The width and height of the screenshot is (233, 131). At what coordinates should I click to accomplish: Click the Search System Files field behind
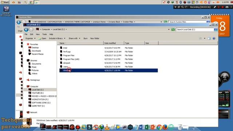[x=187, y=22]
